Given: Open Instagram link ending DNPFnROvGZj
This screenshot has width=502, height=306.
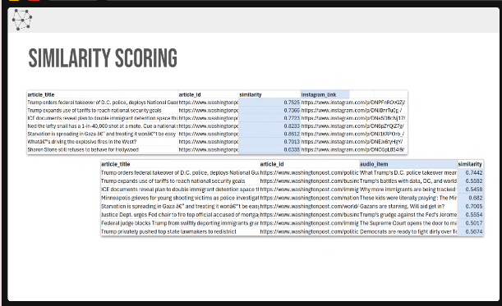Looking at the screenshot, I should coord(353,103).
